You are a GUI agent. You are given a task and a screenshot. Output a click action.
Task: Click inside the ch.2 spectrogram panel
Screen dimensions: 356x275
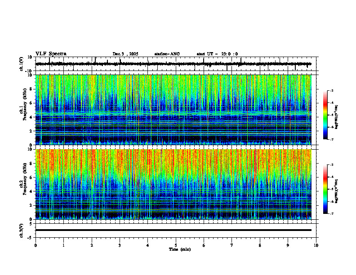[x=174, y=184]
